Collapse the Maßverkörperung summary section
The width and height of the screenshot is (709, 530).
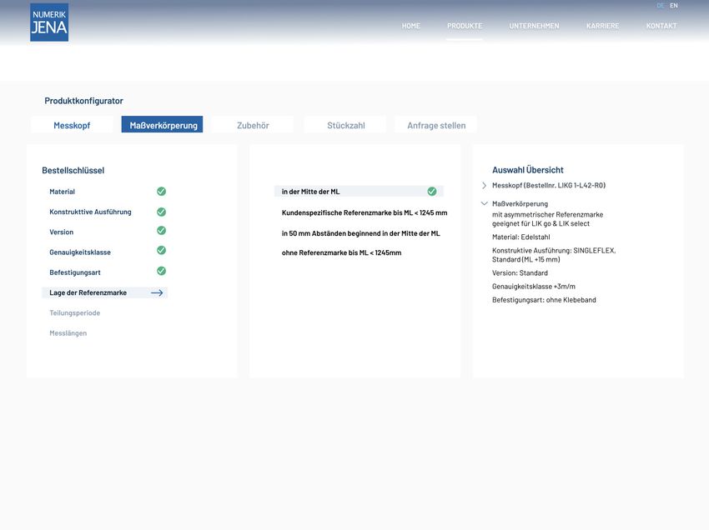[x=485, y=203]
